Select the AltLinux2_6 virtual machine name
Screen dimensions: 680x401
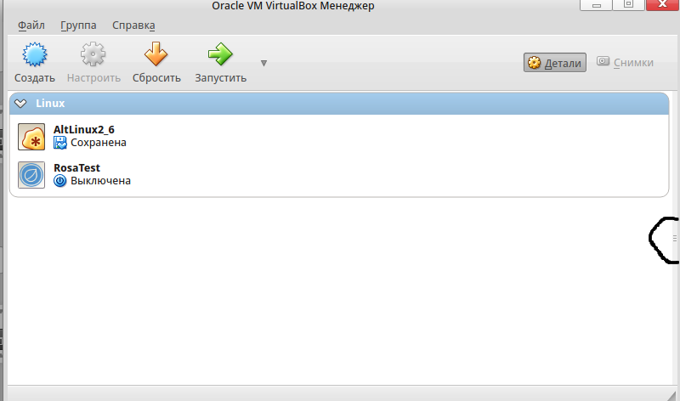point(83,130)
